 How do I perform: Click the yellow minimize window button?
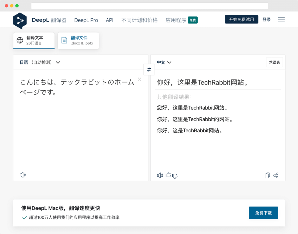(12, 6)
